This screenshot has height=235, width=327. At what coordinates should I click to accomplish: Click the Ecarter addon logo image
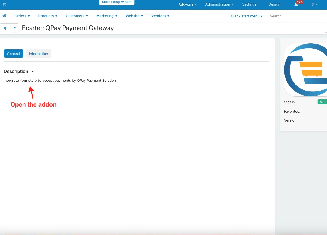(305, 70)
